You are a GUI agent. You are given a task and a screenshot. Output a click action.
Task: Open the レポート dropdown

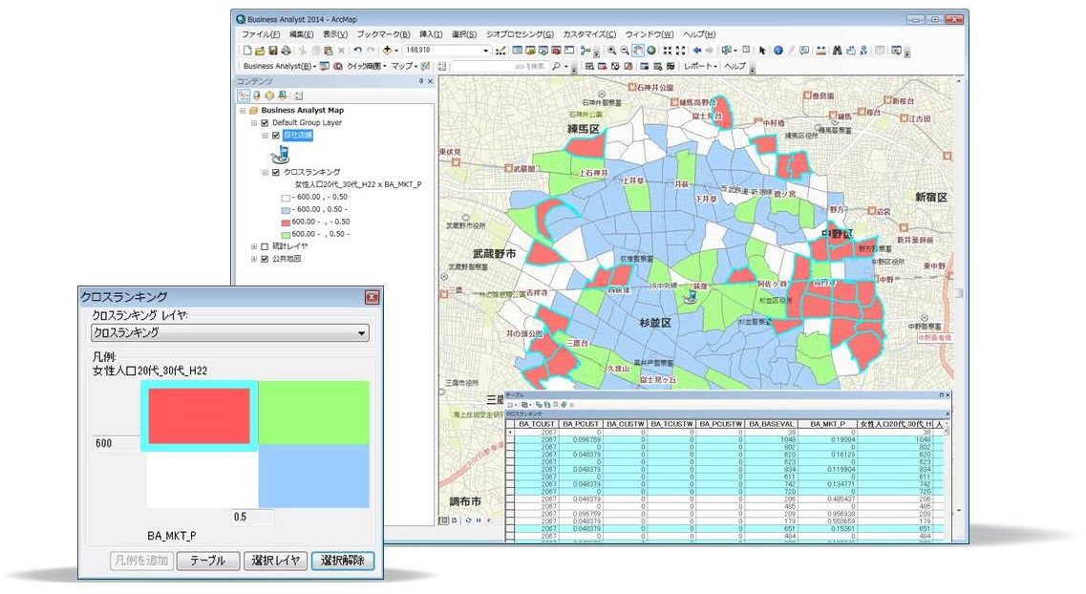699,67
